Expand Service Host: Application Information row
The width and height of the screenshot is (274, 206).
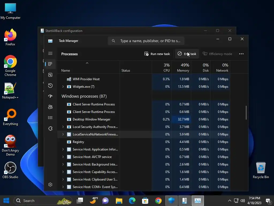tap(63, 149)
